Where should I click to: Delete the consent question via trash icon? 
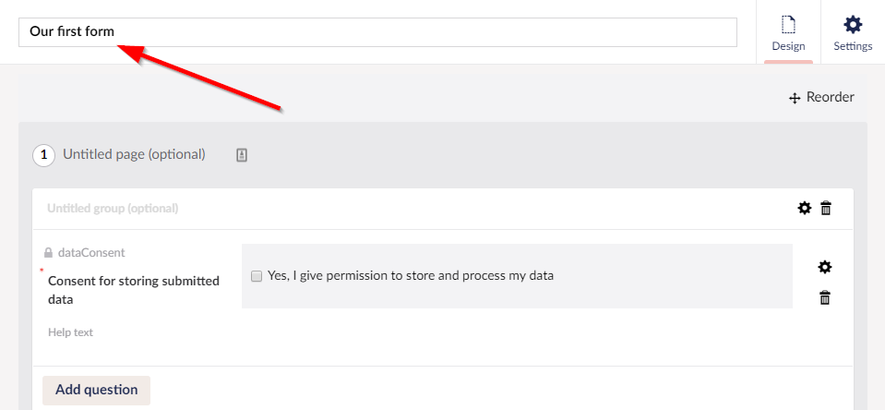[825, 297]
